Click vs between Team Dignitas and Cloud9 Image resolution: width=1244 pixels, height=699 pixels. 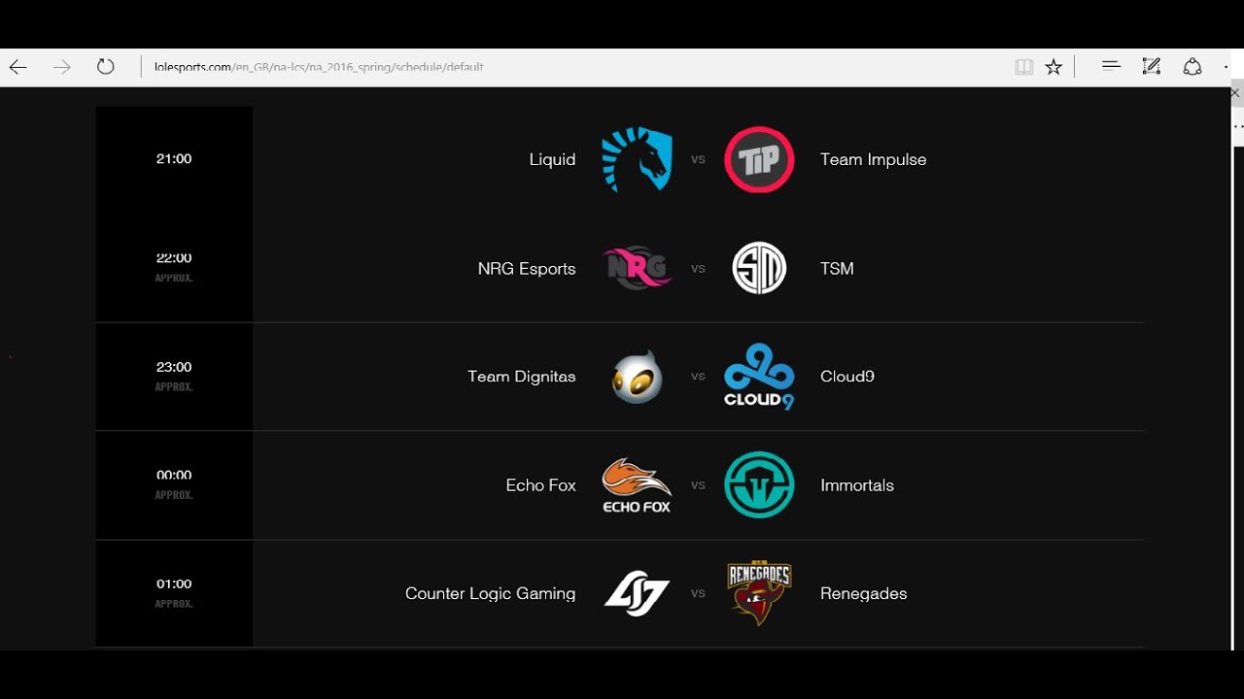coord(698,377)
